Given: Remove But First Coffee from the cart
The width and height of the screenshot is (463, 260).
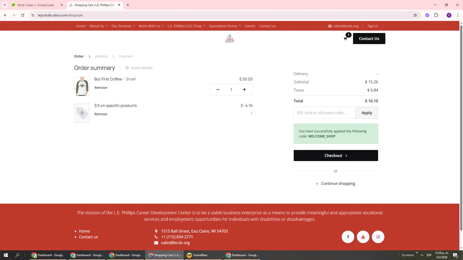Looking at the screenshot, I should point(101,88).
